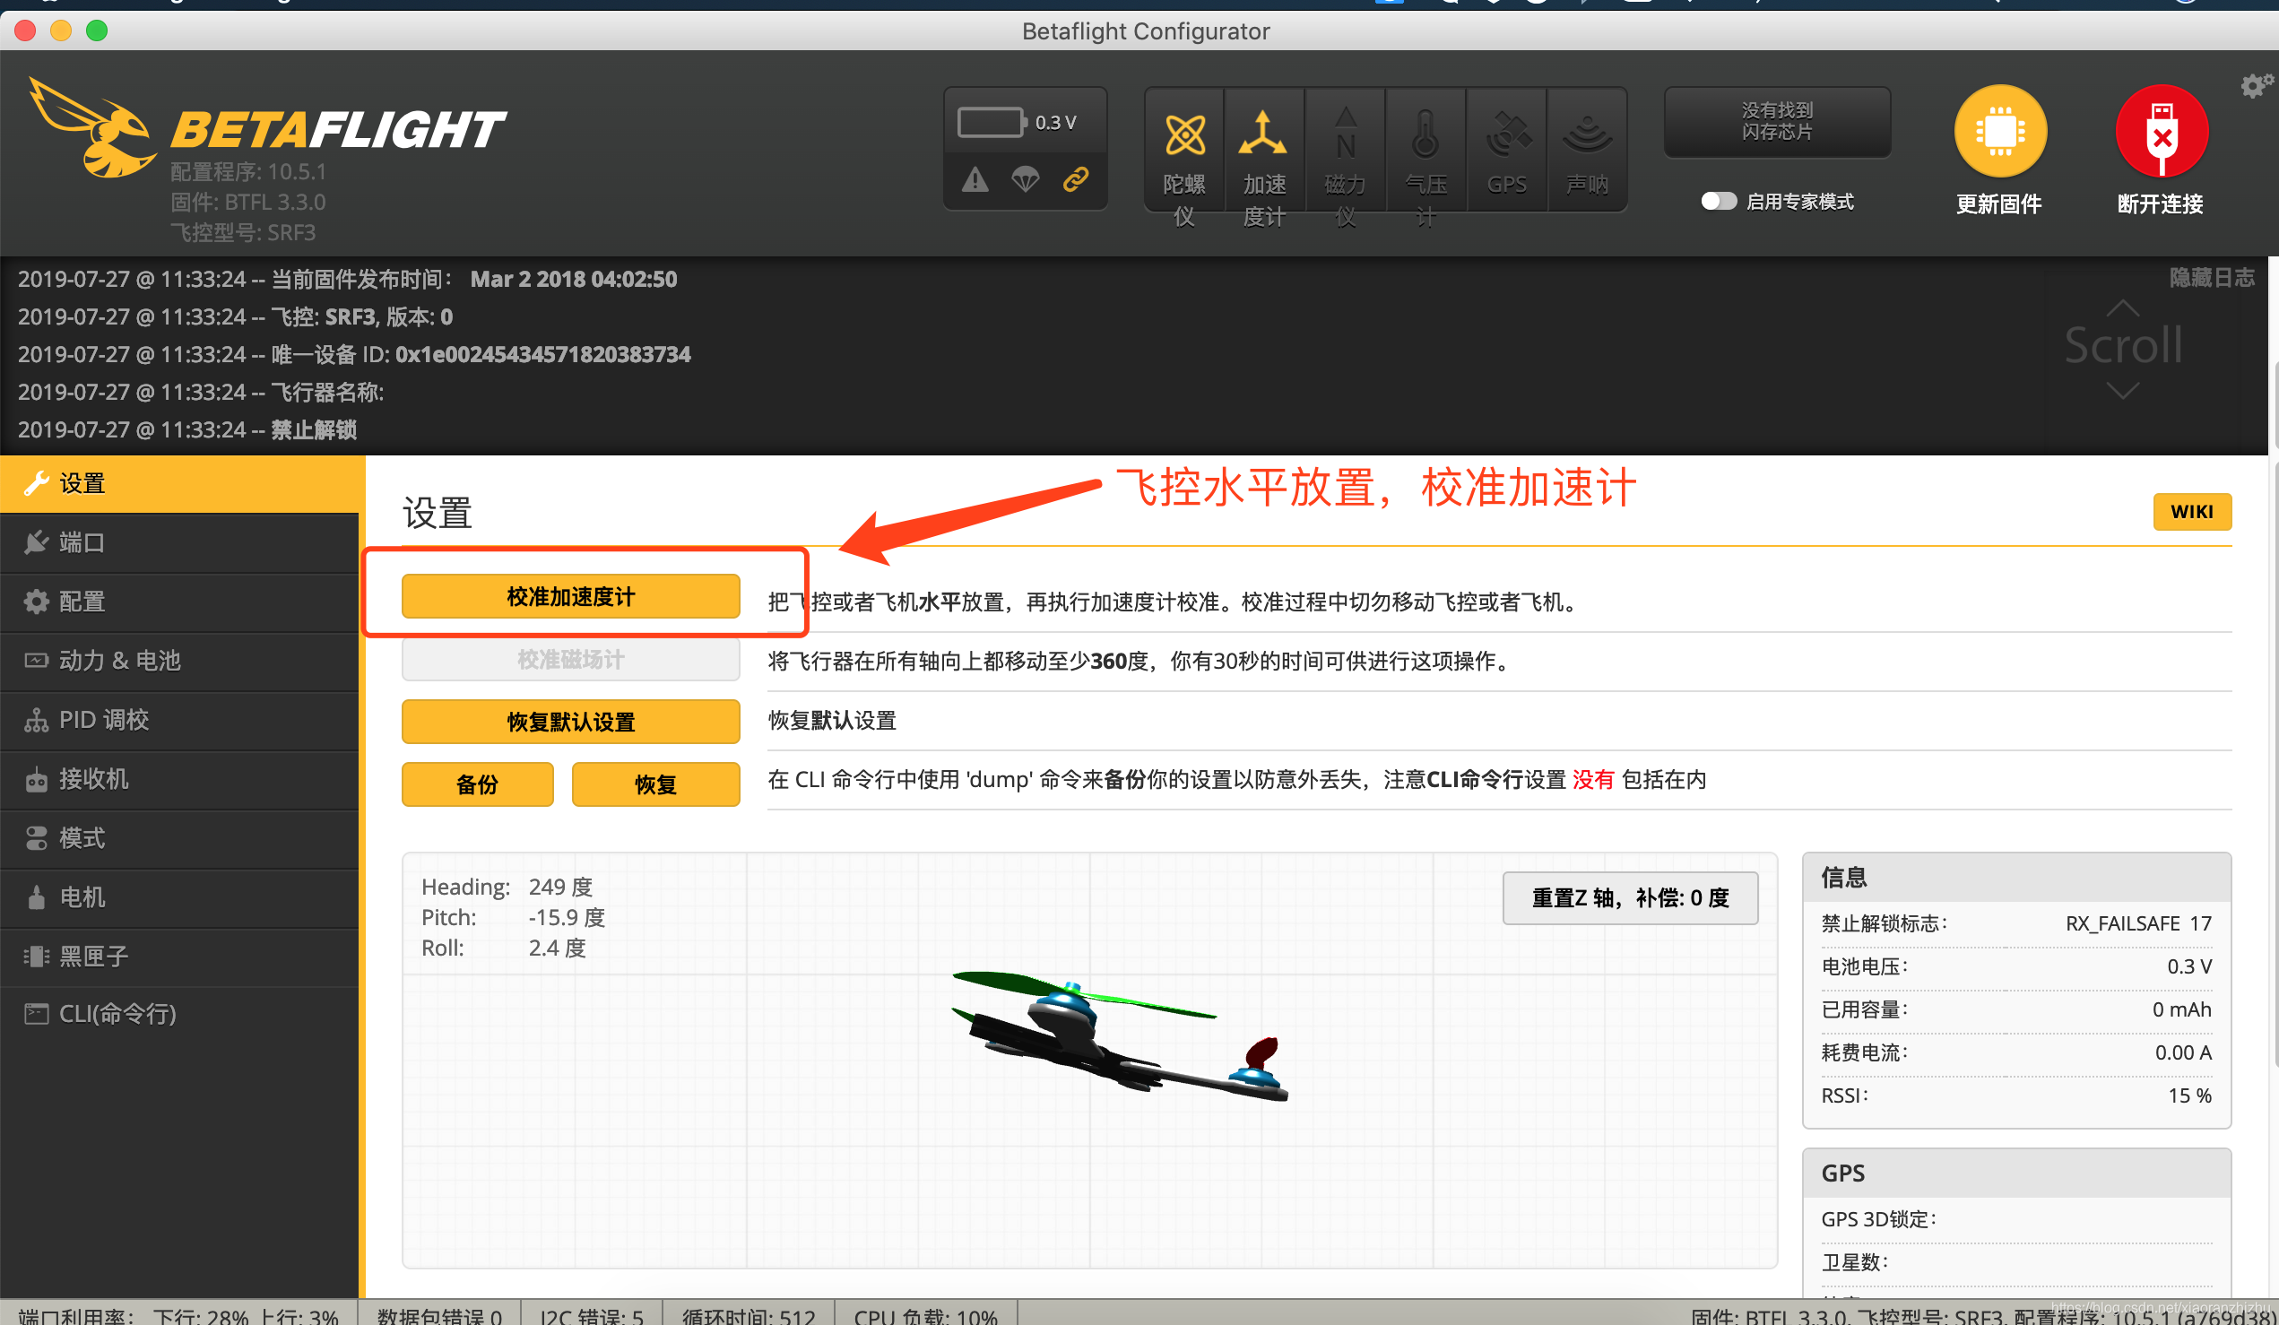Click the Pitch -15.9 度 value
The image size is (2279, 1325).
(566, 918)
